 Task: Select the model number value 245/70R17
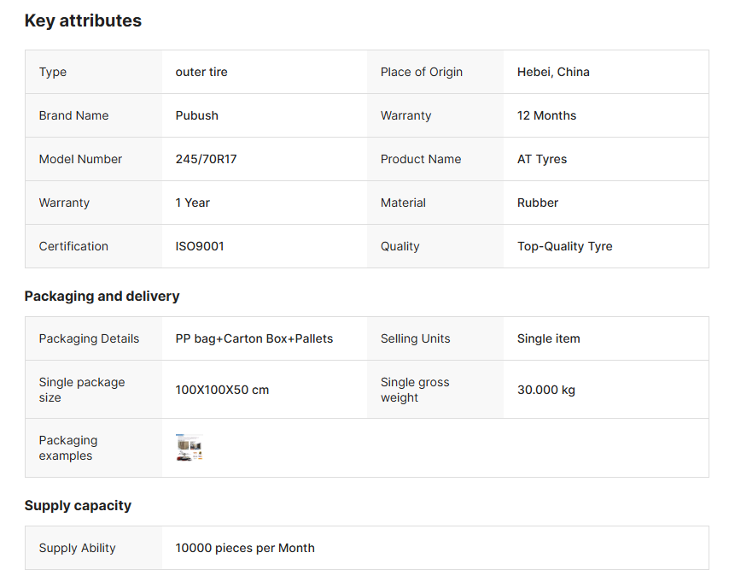[x=206, y=159]
